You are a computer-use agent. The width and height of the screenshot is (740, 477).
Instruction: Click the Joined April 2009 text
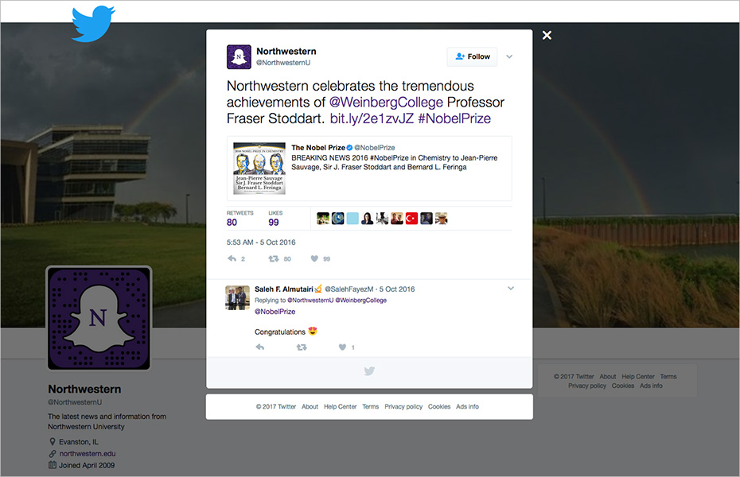(87, 465)
